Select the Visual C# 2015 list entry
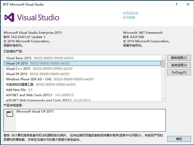194x145 pixels. pos(17,63)
